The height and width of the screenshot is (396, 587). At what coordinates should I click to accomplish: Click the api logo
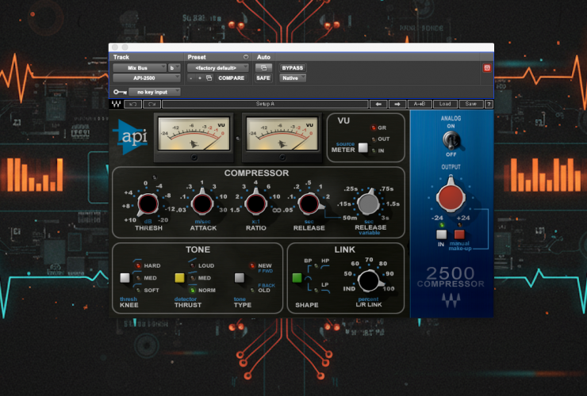[x=131, y=137]
